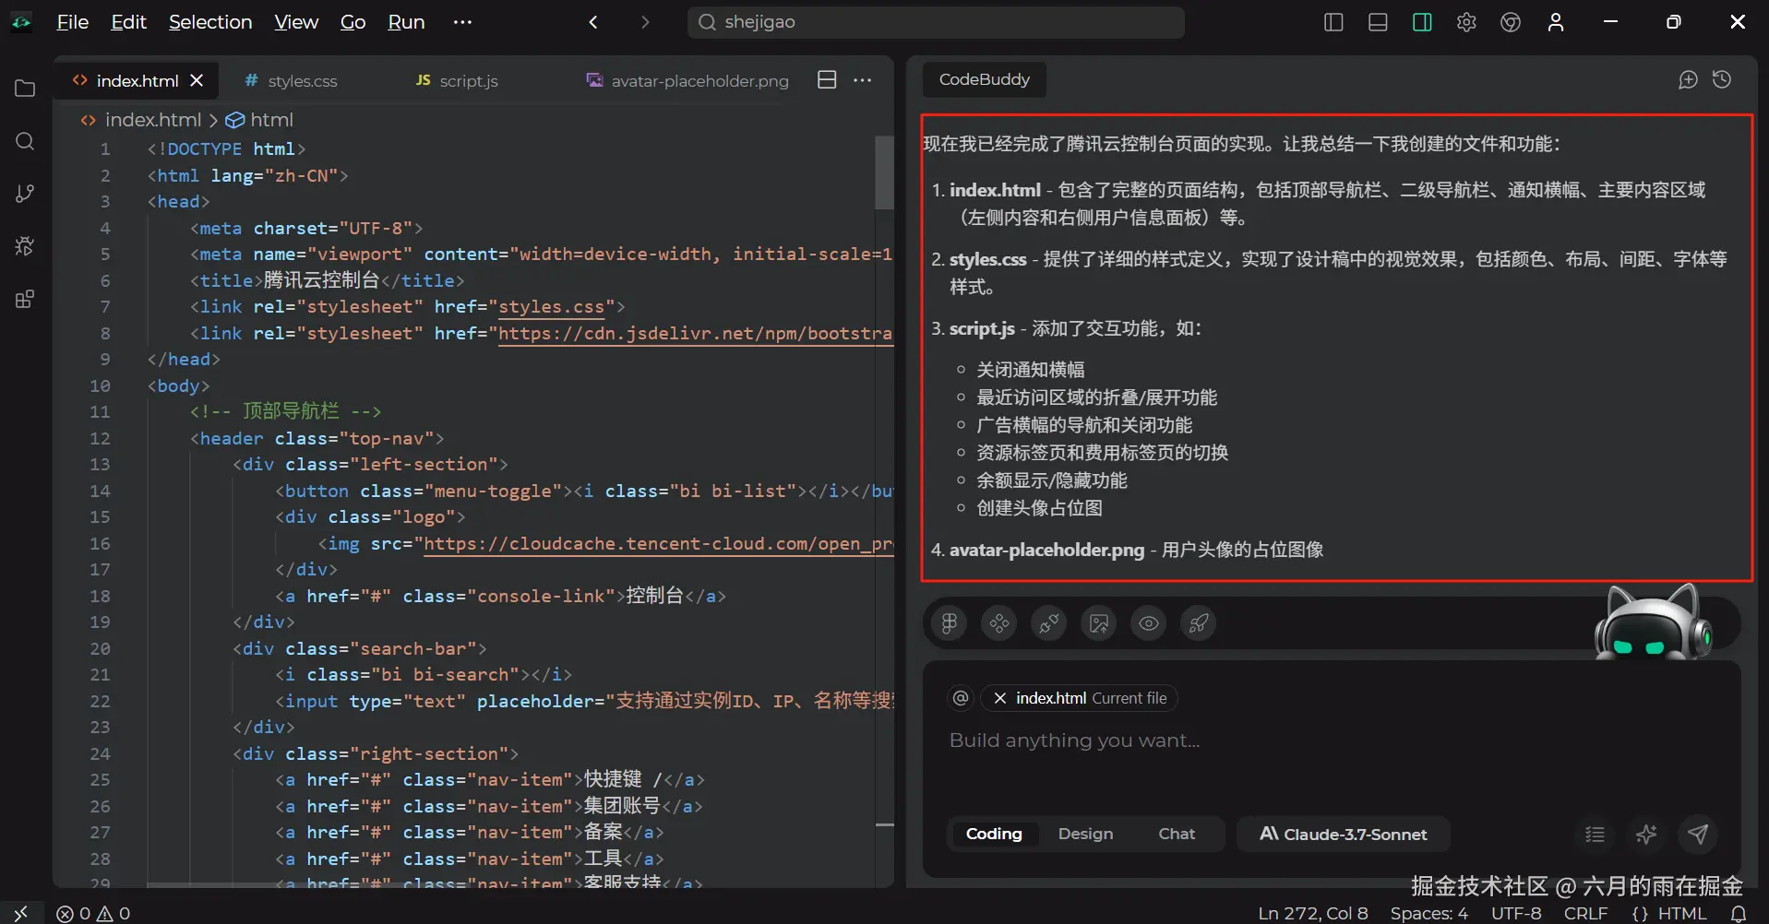The image size is (1769, 924).
Task: Change indentation via Spaces: 4
Action: click(1429, 913)
